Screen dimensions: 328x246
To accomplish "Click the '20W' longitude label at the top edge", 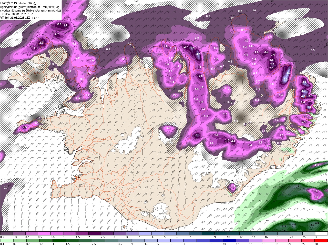I will point(136,1).
